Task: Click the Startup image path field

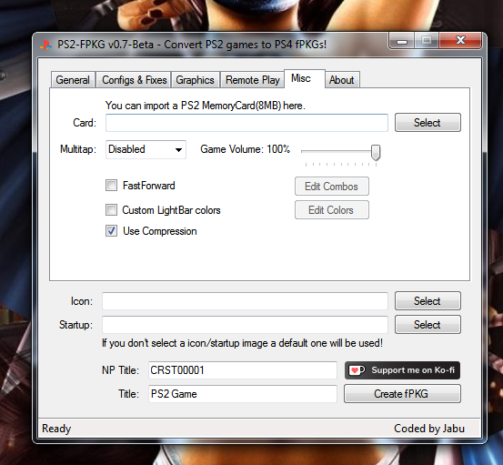Action: 245,325
